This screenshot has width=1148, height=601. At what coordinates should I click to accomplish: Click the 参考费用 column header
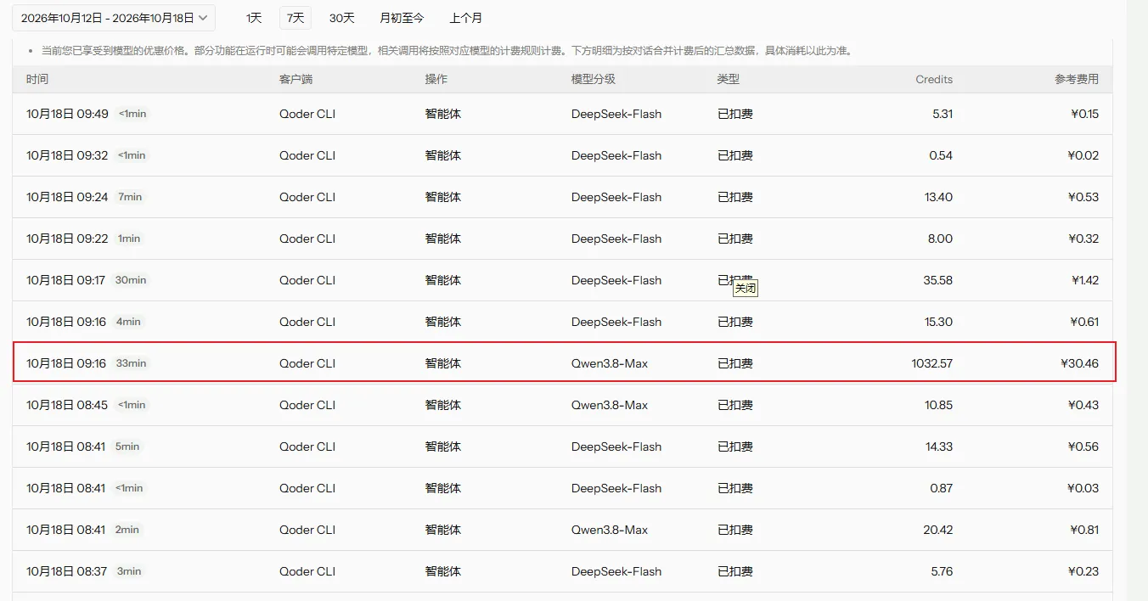1077,80
